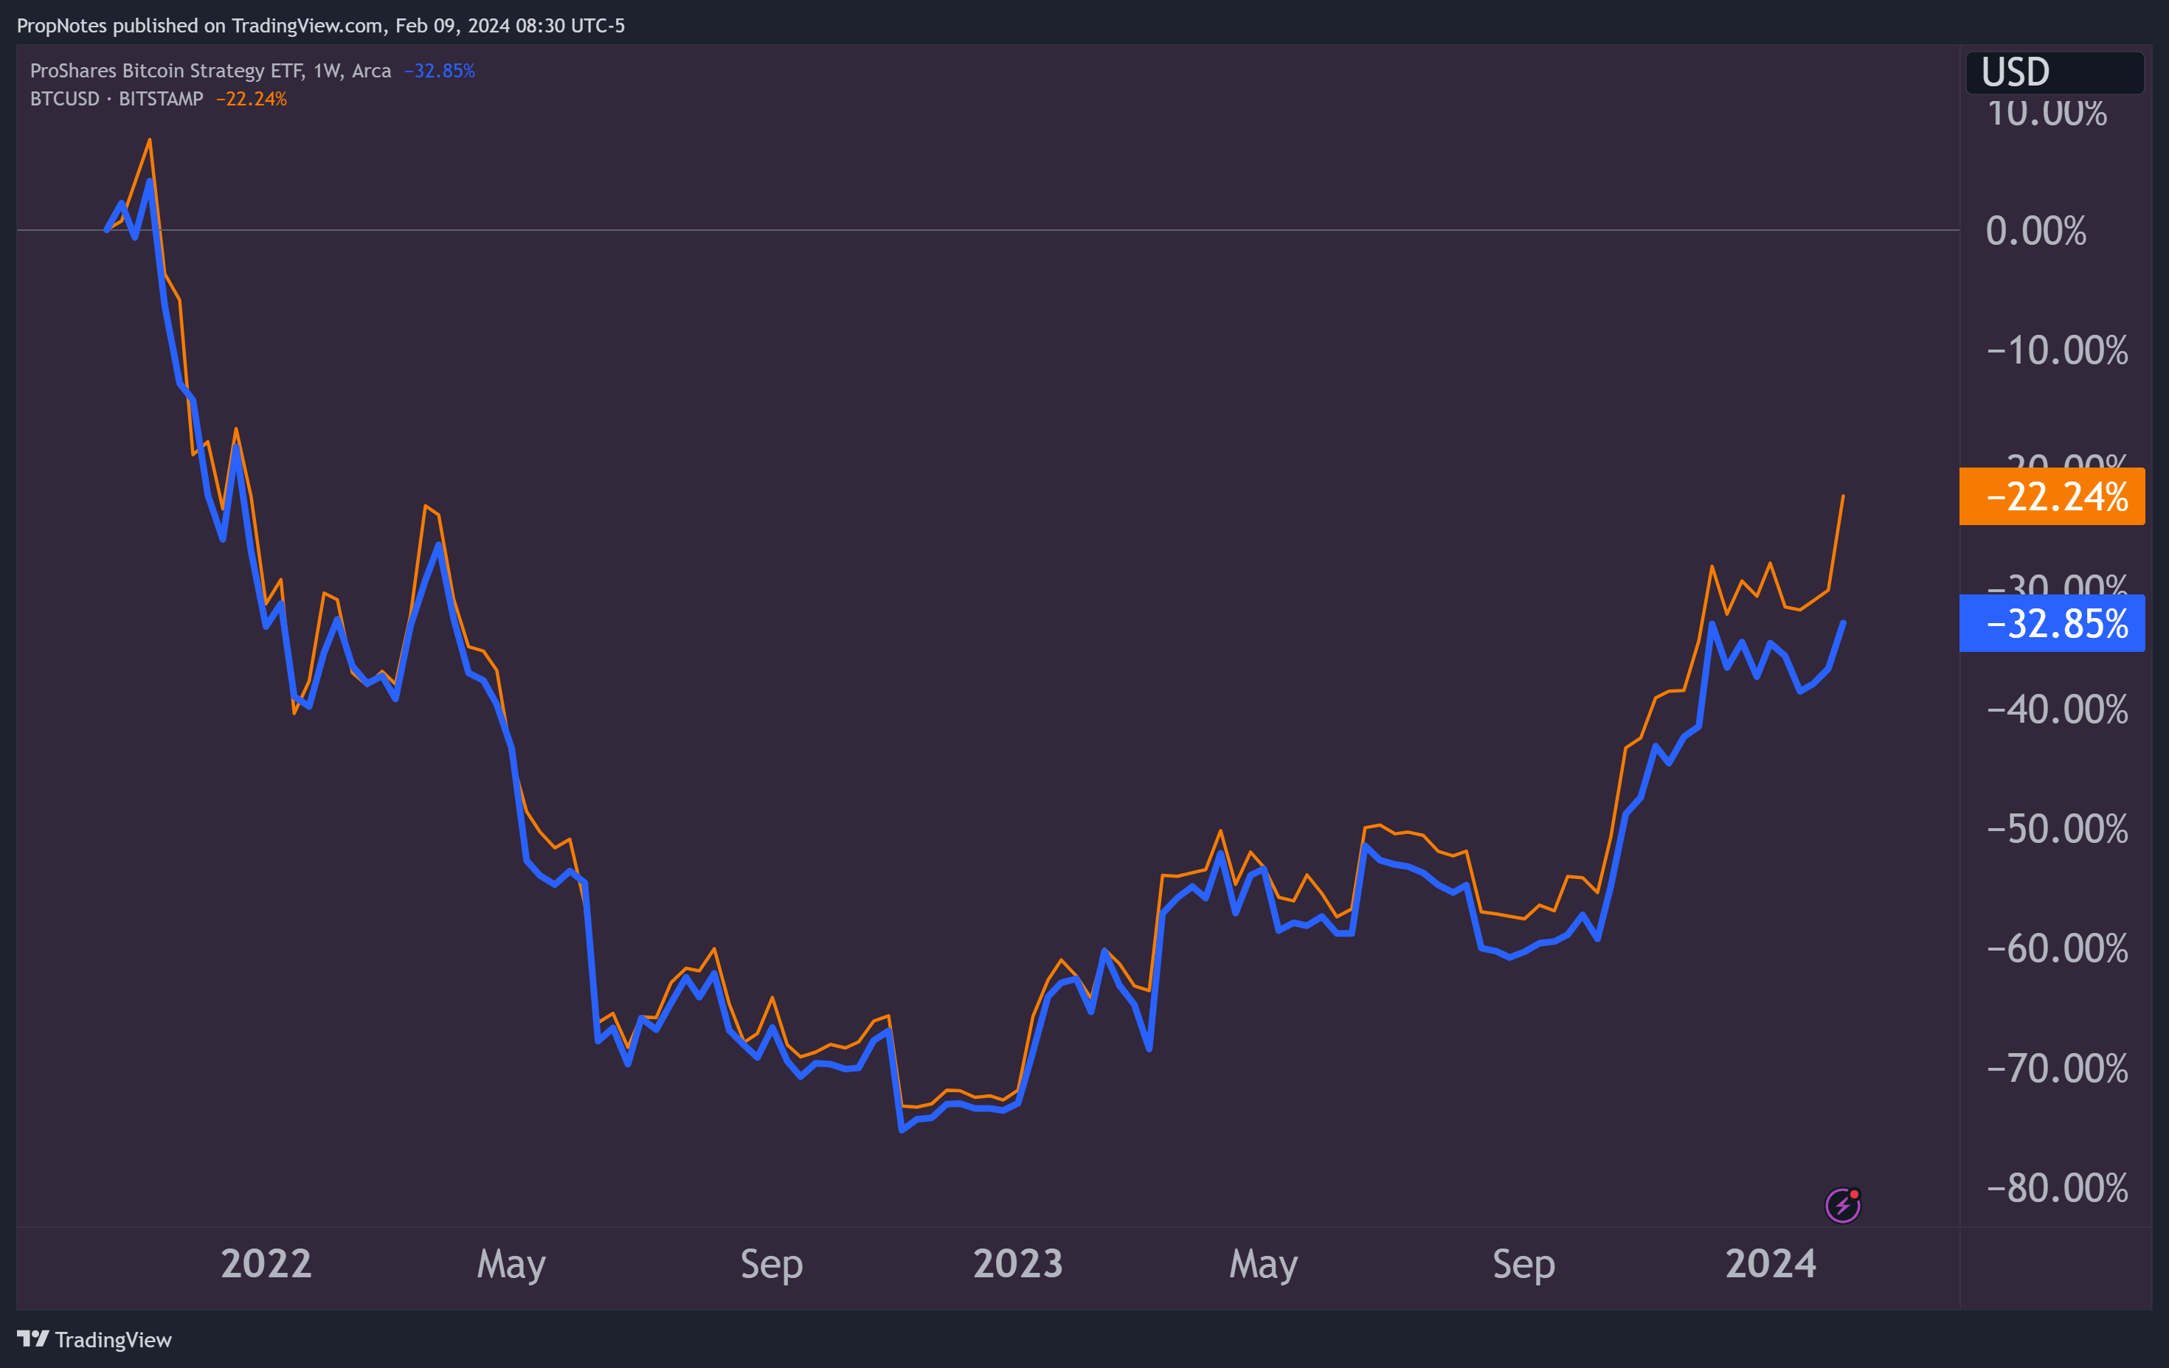Click the 2023 time axis label
The width and height of the screenshot is (2169, 1368).
[x=1018, y=1263]
